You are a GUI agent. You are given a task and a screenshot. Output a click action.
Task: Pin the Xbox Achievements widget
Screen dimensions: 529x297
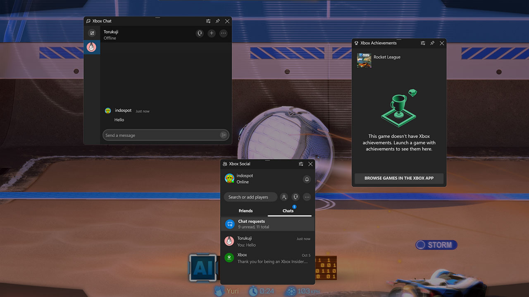[432, 43]
